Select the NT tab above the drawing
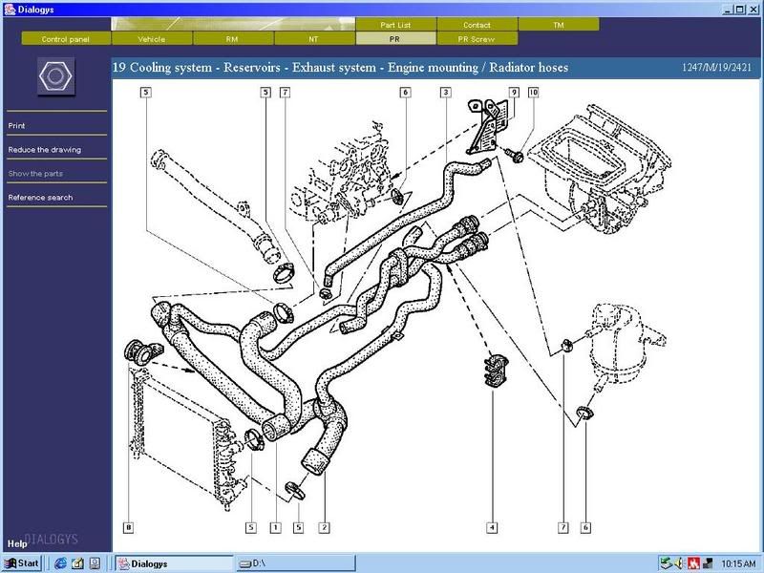 click(x=313, y=39)
